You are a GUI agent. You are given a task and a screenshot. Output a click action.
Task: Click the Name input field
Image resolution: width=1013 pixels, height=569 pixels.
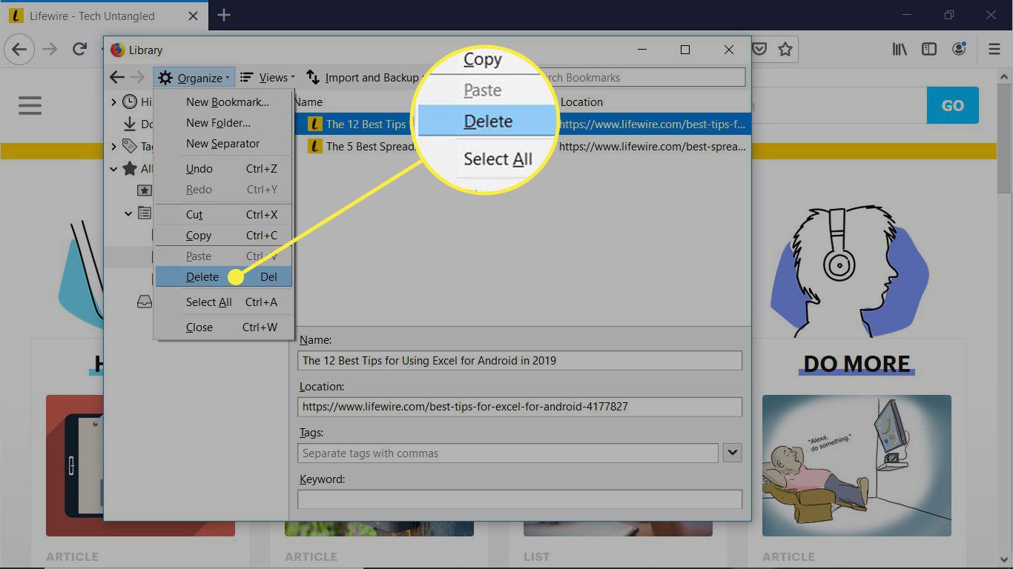(x=520, y=361)
